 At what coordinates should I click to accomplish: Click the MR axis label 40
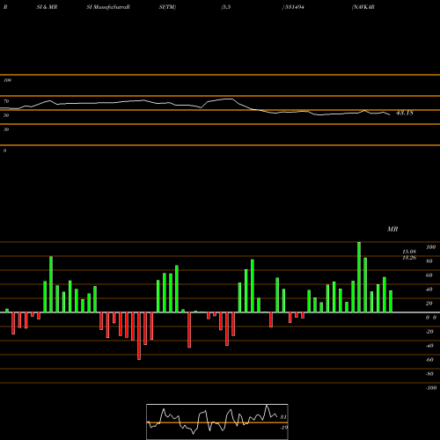[x=429, y=290]
